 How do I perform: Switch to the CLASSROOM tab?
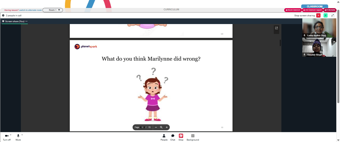[314, 6]
